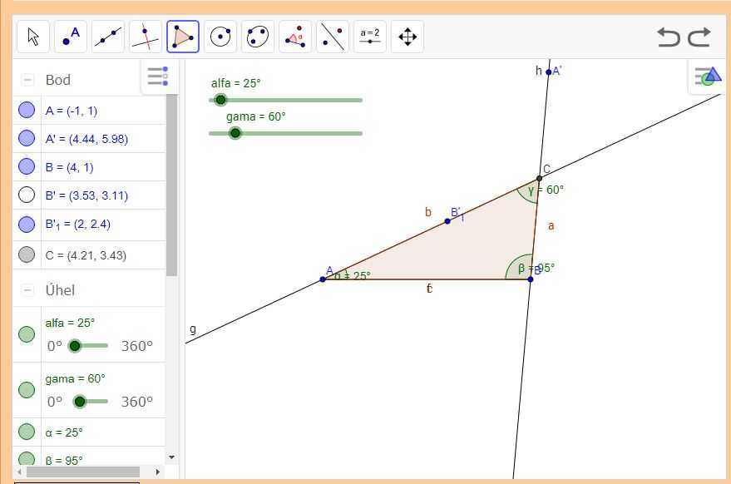
Task: Click the algebra panel vertical scrollbar
Action: coord(171,185)
